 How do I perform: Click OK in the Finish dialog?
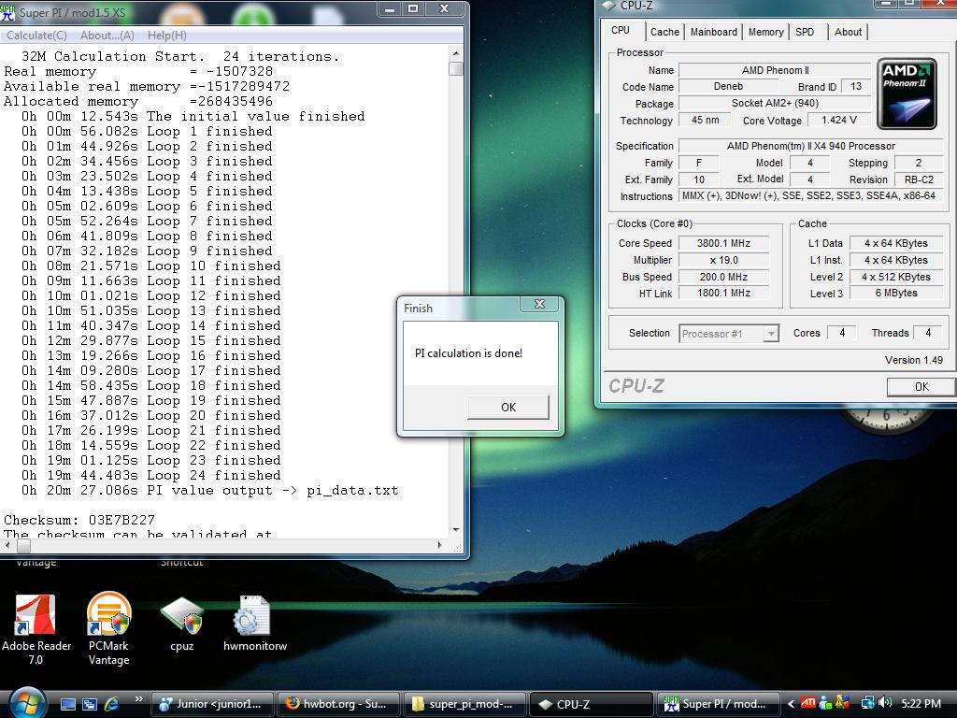(508, 408)
